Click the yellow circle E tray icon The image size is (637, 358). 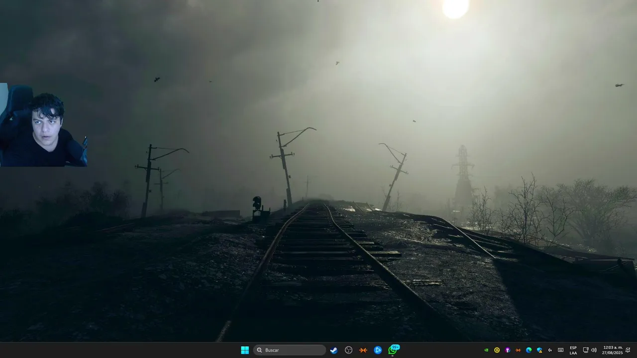(497, 350)
